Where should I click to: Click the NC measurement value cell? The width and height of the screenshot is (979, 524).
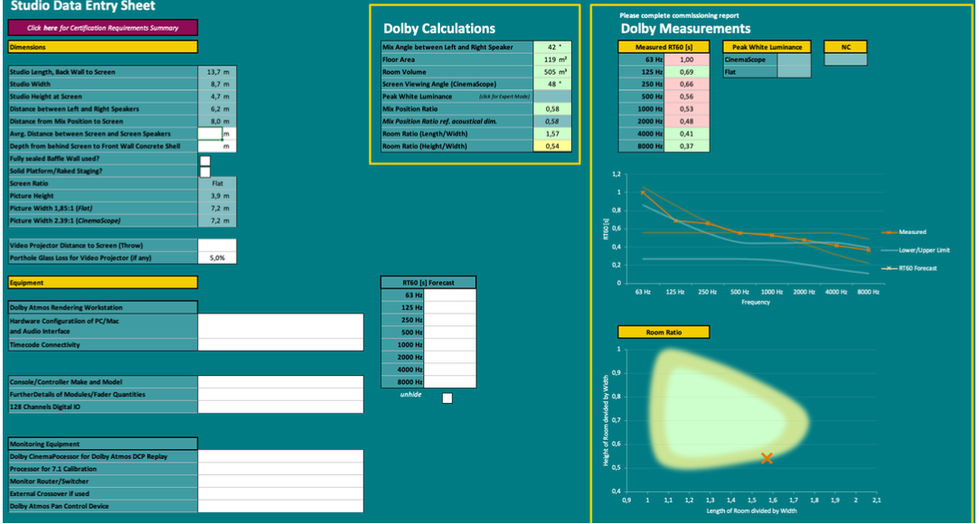(845, 60)
